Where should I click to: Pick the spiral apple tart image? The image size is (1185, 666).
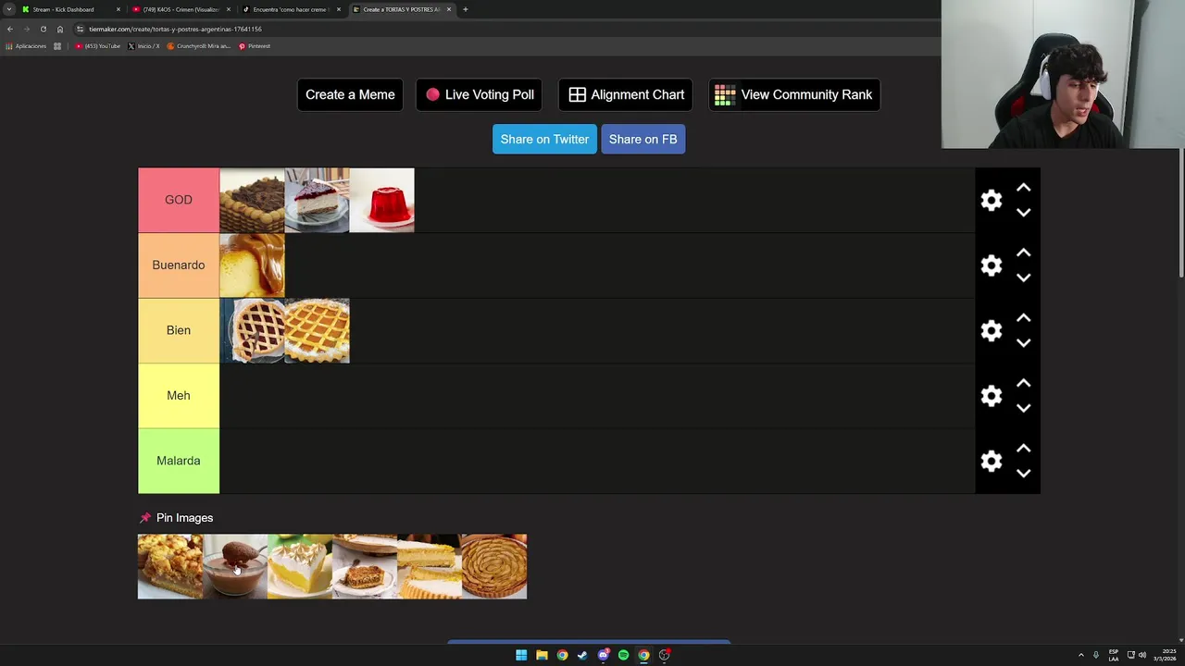[x=494, y=566]
